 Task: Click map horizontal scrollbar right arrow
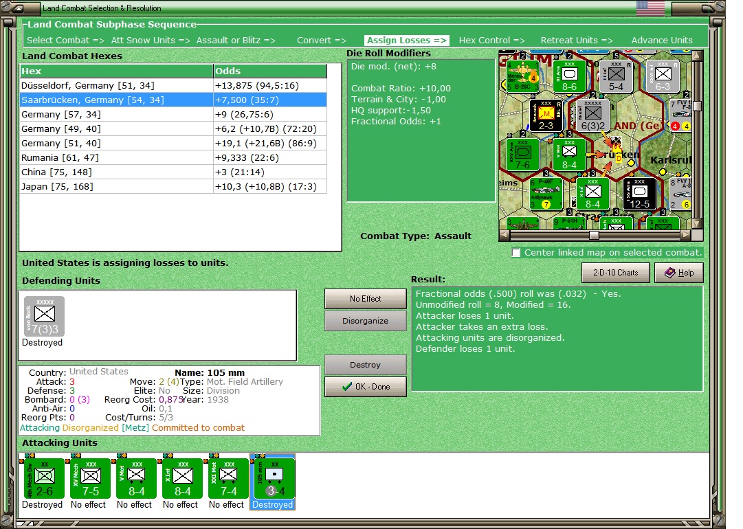686,235
